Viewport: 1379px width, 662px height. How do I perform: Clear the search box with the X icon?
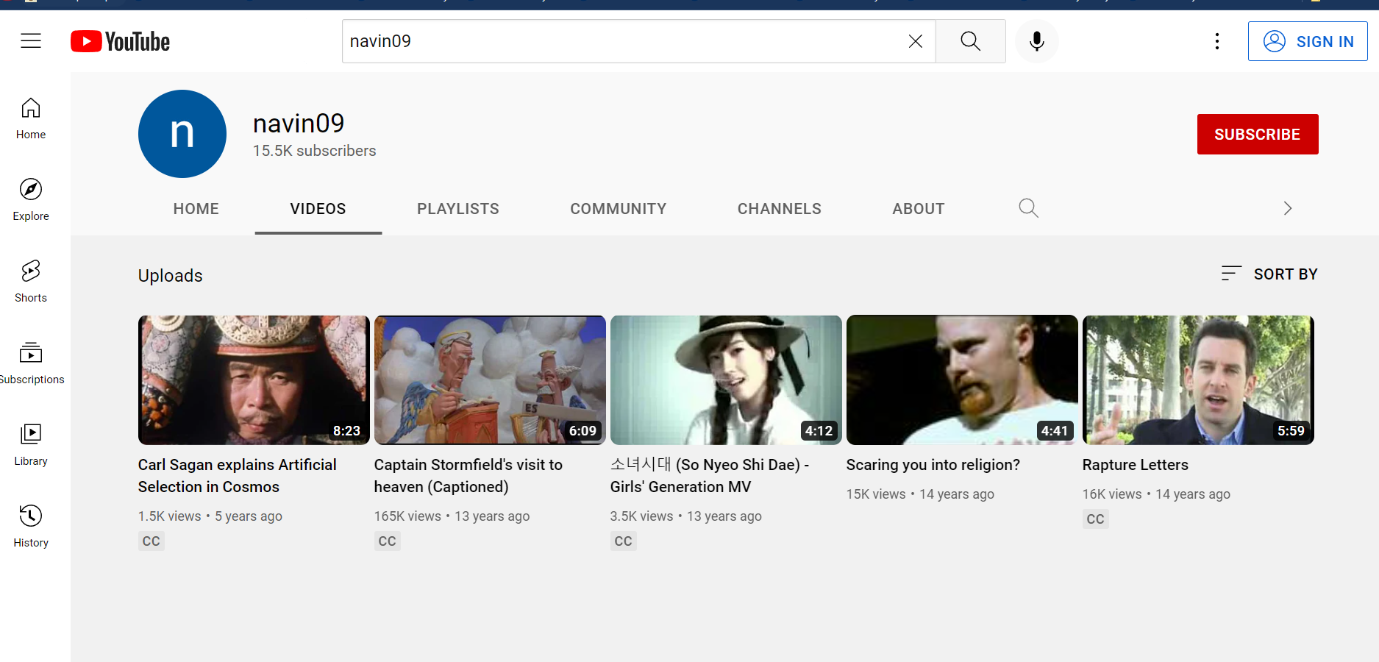[x=915, y=41]
